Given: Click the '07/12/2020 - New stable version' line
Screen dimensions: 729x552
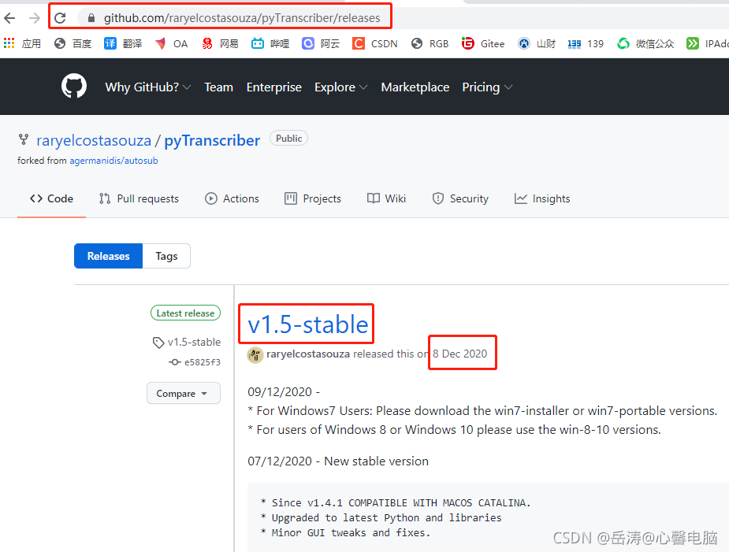Looking at the screenshot, I should 338,461.
